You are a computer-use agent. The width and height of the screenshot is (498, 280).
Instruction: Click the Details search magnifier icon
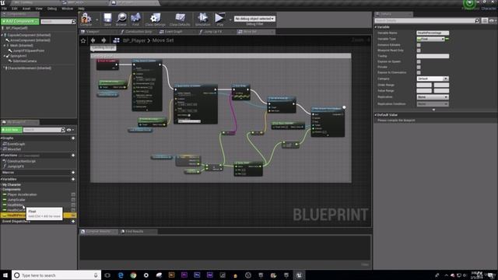pyautogui.click(x=477, y=21)
